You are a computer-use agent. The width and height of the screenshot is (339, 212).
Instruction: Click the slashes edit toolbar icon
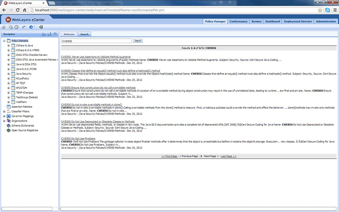coord(24,27)
